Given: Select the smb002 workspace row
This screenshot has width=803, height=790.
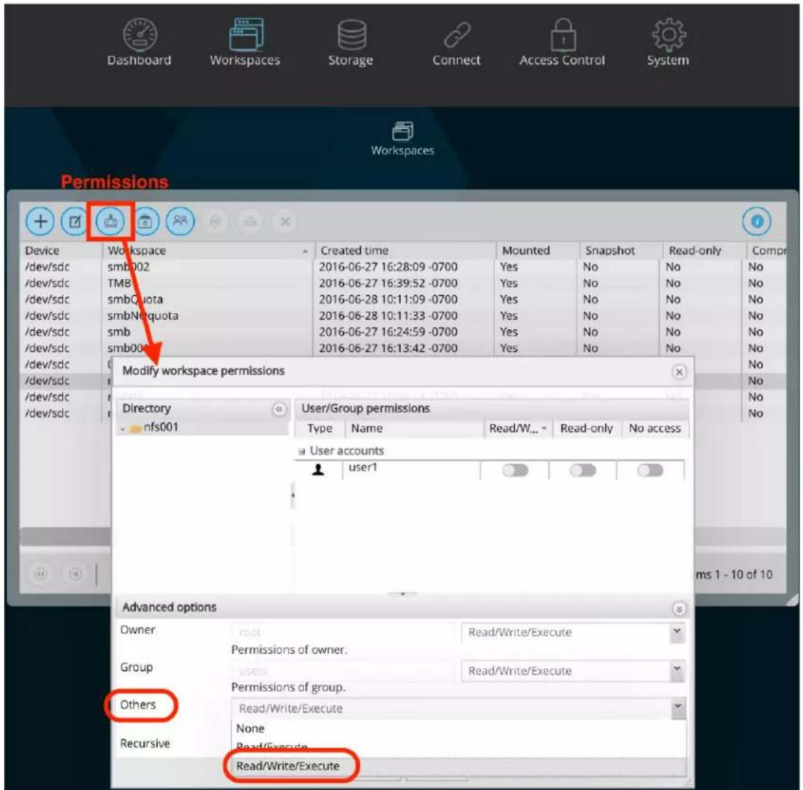Looking at the screenshot, I should click(x=403, y=267).
